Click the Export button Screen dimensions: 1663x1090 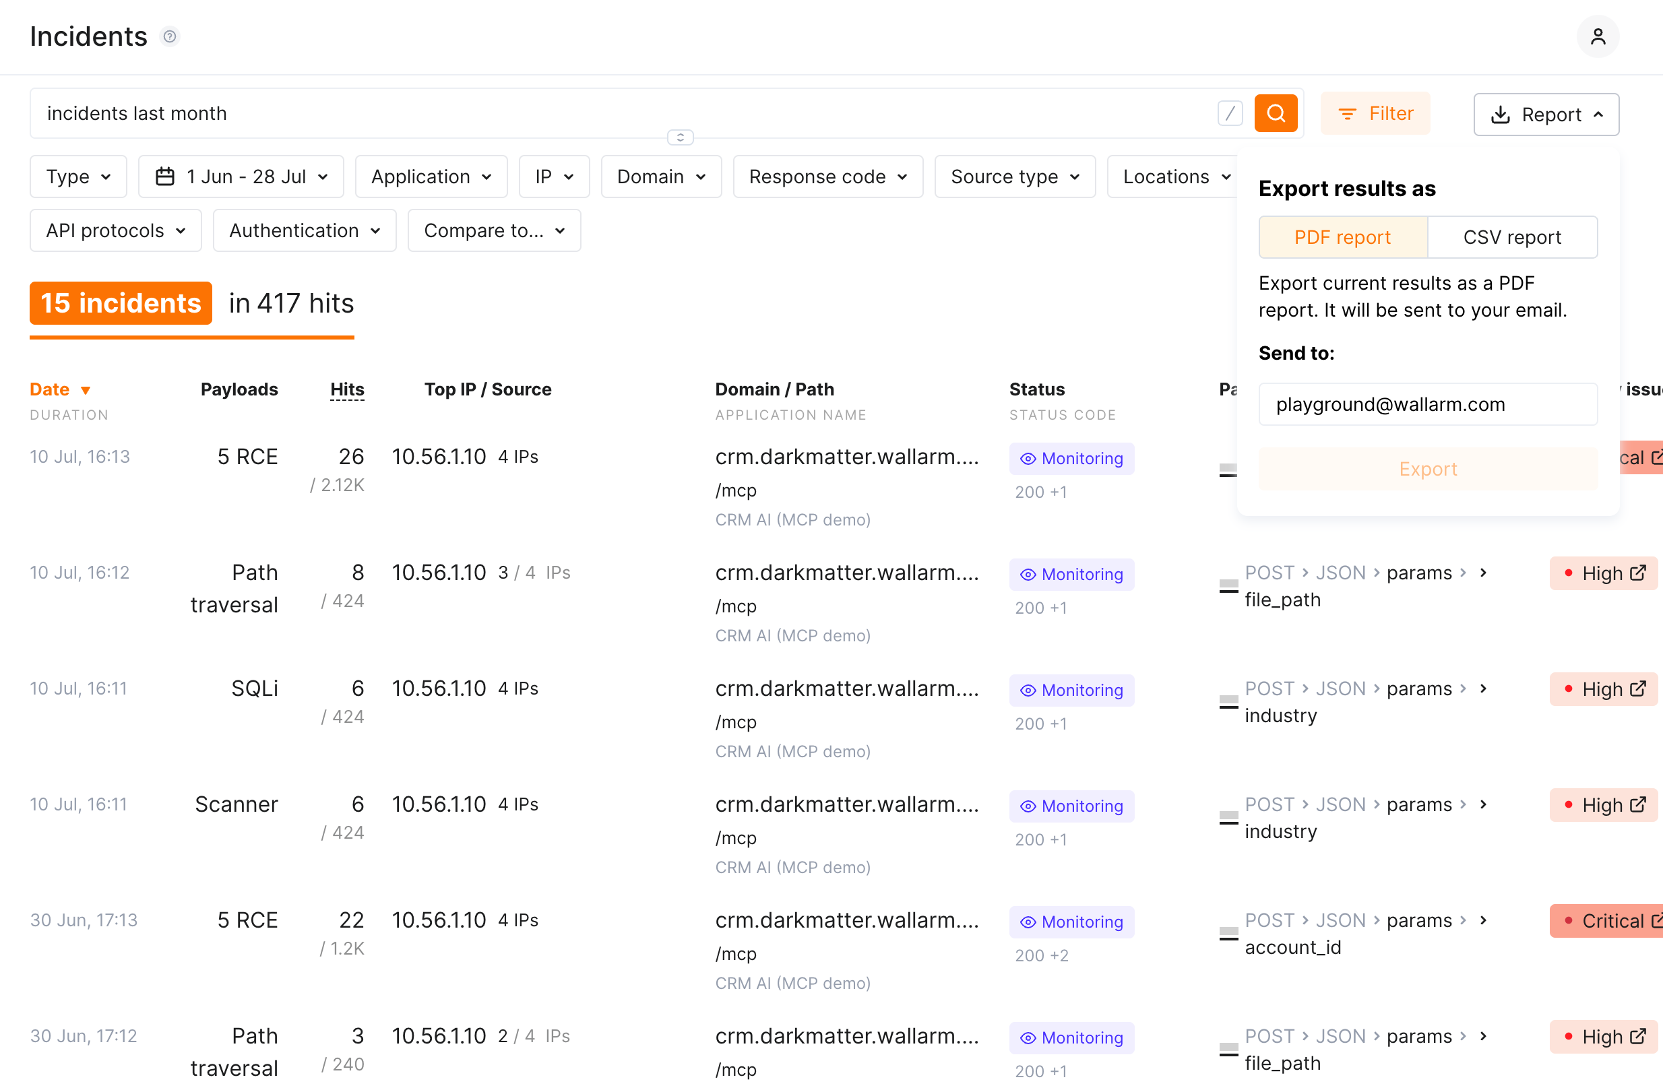click(x=1428, y=469)
